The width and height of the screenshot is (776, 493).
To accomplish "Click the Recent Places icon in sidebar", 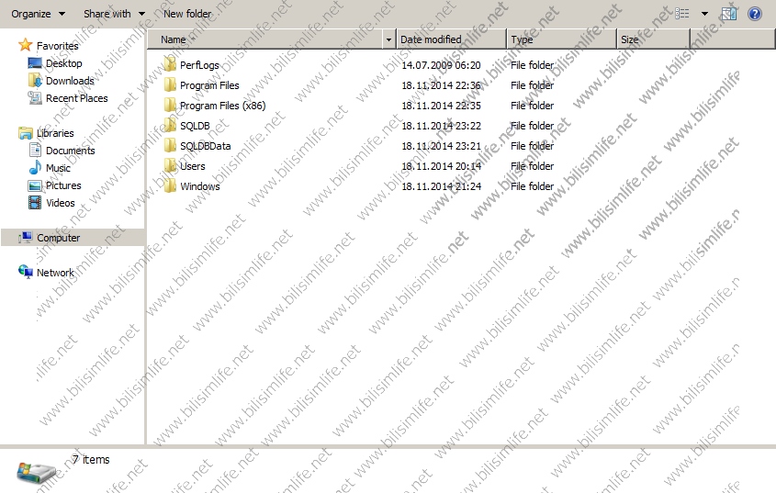I will click(x=35, y=97).
